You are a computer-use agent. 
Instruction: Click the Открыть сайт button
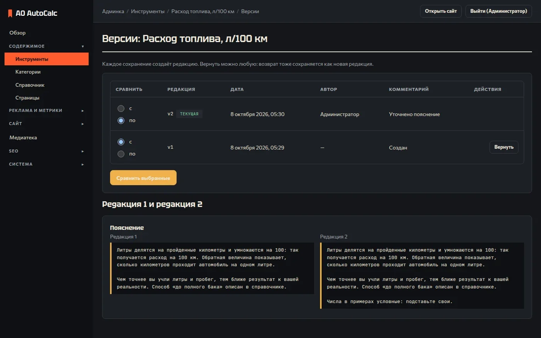tap(441, 11)
